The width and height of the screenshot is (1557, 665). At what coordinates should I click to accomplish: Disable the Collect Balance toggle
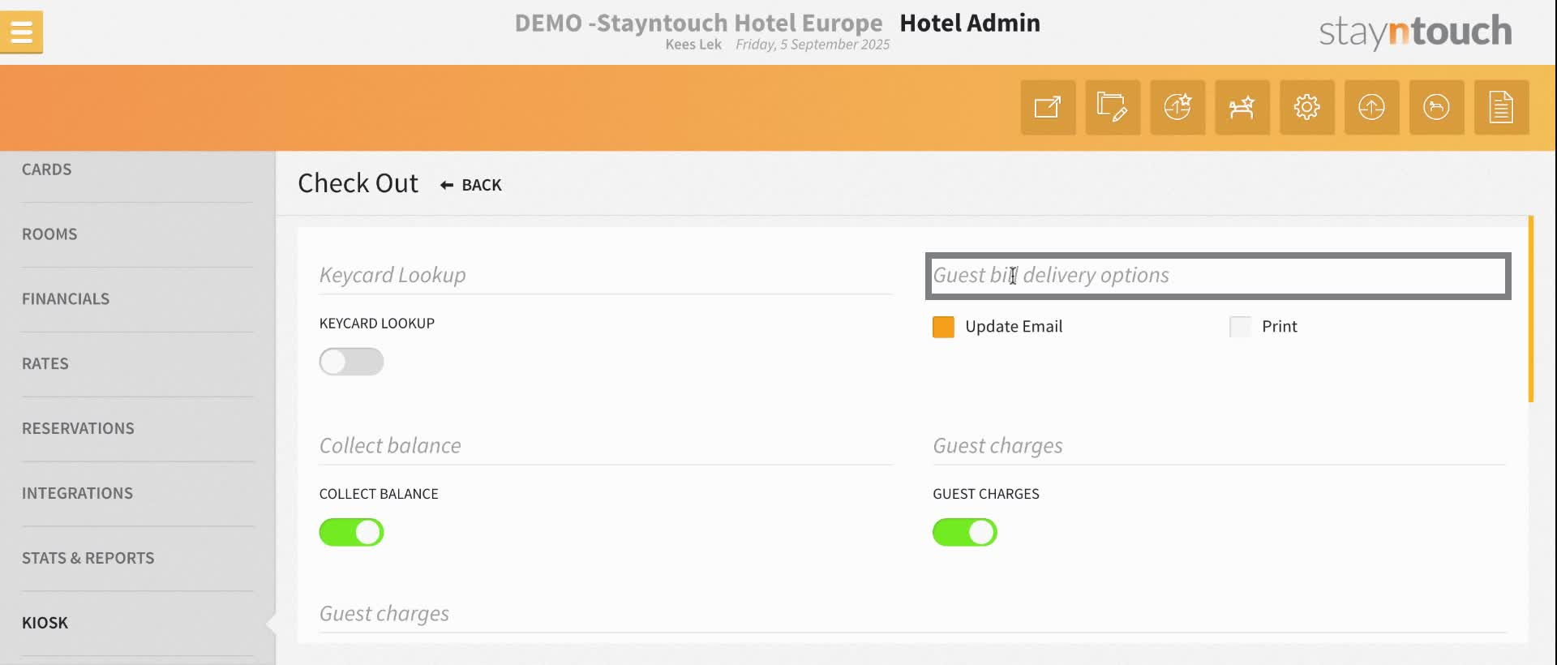[x=351, y=533]
